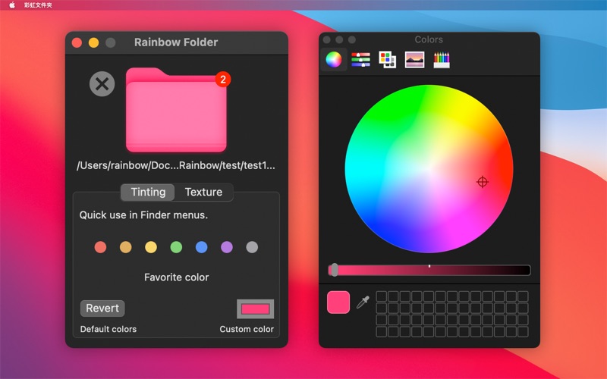Click the brightness slider handle
The image size is (607, 379).
(x=335, y=270)
